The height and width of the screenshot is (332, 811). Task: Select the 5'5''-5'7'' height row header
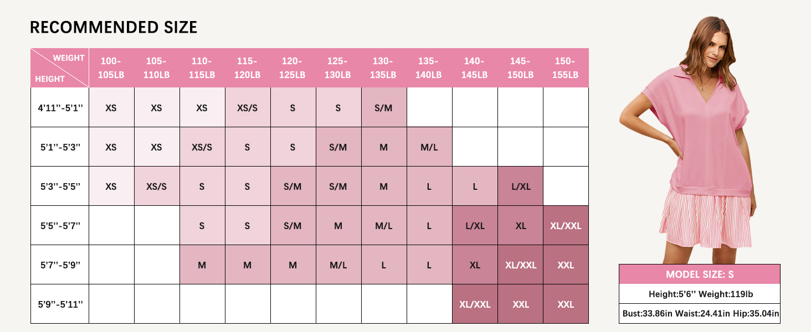pos(60,225)
